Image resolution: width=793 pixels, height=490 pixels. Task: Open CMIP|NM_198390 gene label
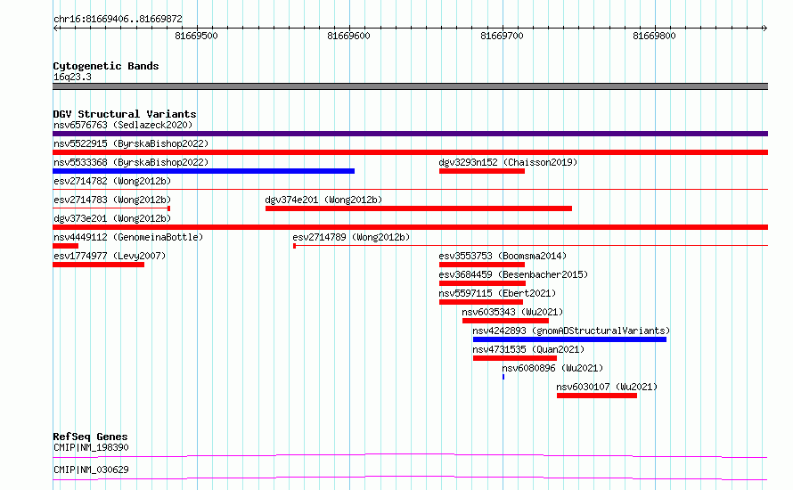click(x=91, y=447)
